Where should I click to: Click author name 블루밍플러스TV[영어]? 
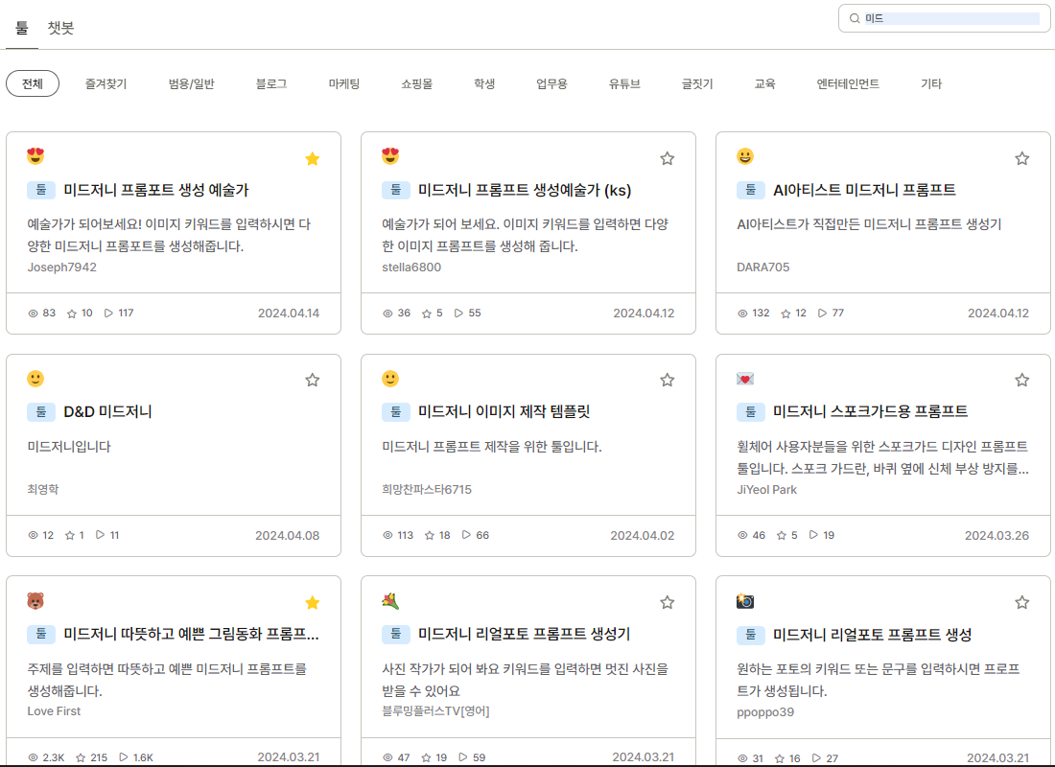436,711
